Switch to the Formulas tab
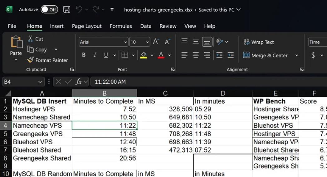 click(121, 26)
